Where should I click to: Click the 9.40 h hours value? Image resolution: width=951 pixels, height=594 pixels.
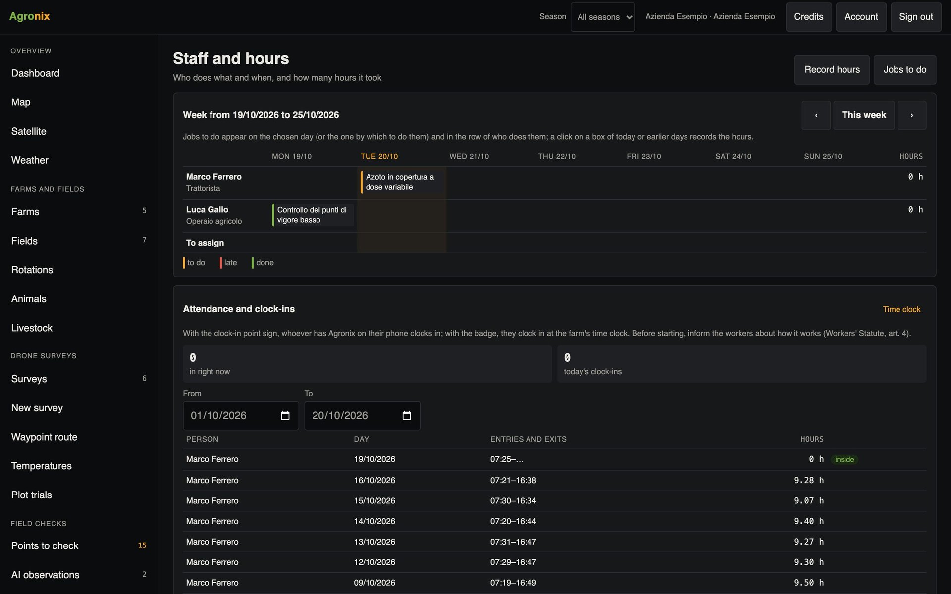(808, 522)
